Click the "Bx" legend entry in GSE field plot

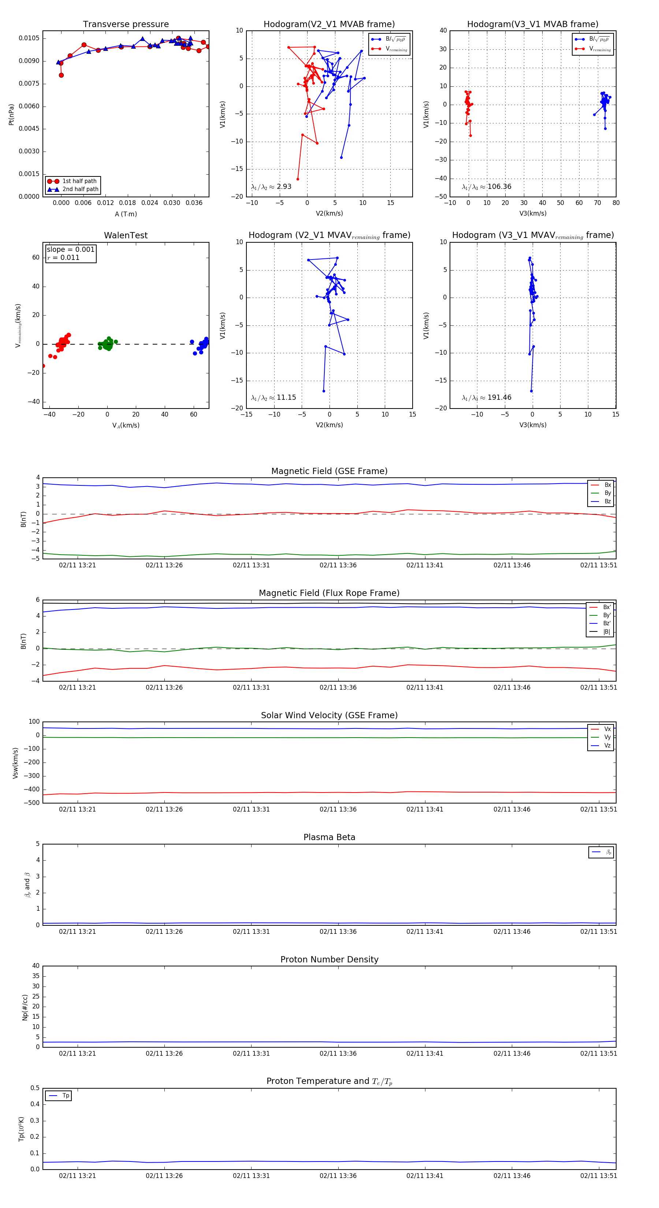click(601, 485)
